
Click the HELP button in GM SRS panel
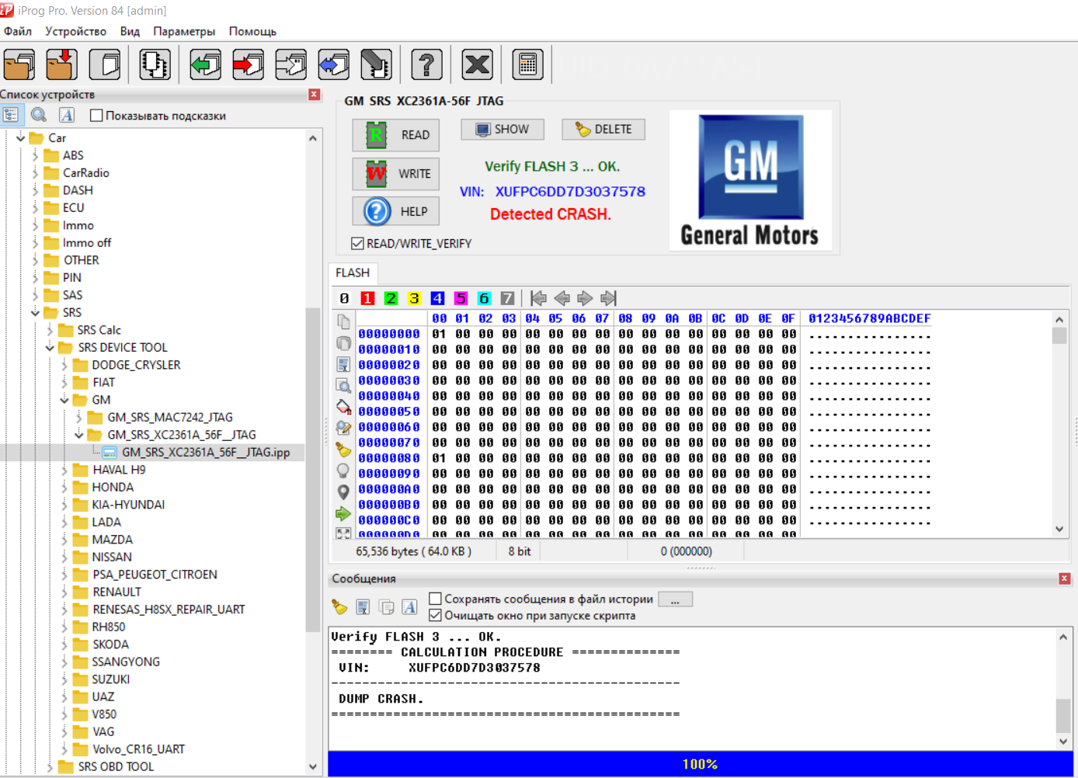[395, 211]
